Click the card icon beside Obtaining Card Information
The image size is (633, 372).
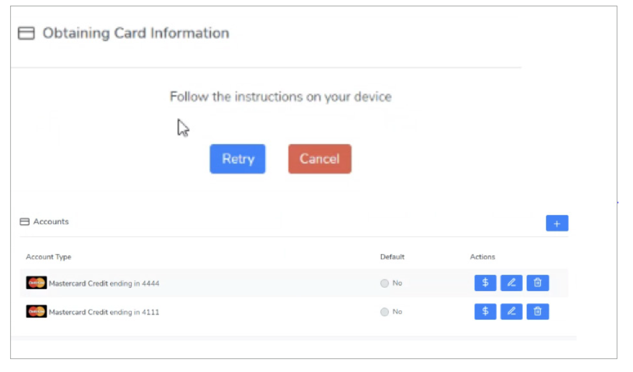tap(26, 34)
